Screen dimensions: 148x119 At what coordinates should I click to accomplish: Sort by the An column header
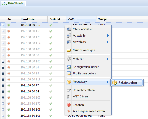coord(12,19)
